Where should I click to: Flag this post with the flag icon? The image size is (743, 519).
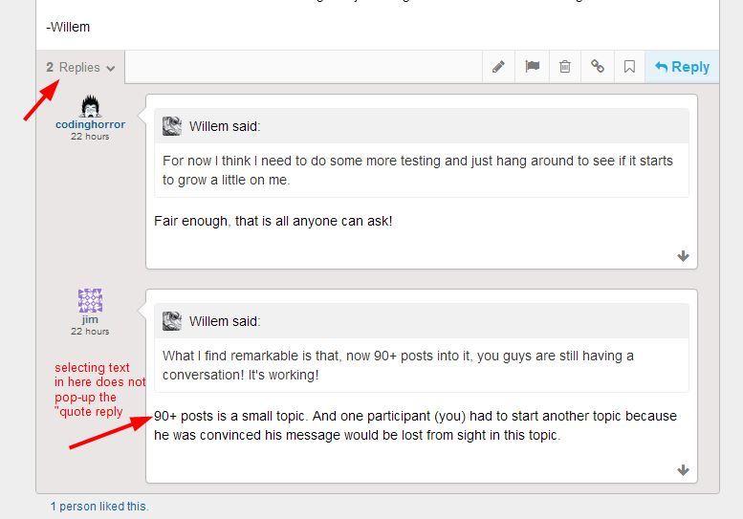(x=532, y=67)
